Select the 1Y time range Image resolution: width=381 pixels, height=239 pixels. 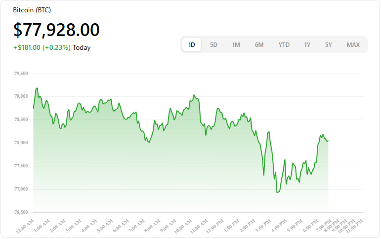(307, 45)
